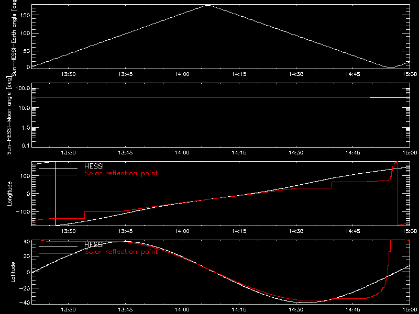Click the -20 tick on Latitude axis
The width and height of the screenshot is (419, 314).
coord(25,288)
